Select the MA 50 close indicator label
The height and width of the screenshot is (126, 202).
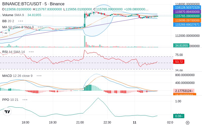pos(18,27)
